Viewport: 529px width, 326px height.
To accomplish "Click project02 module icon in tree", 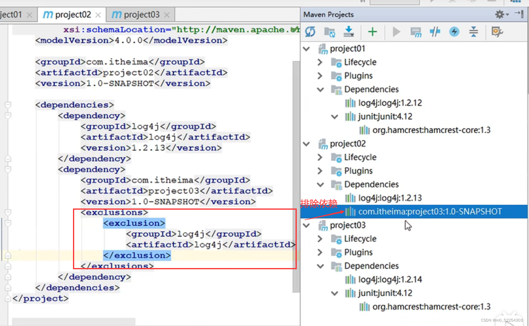I will pyautogui.click(x=323, y=144).
